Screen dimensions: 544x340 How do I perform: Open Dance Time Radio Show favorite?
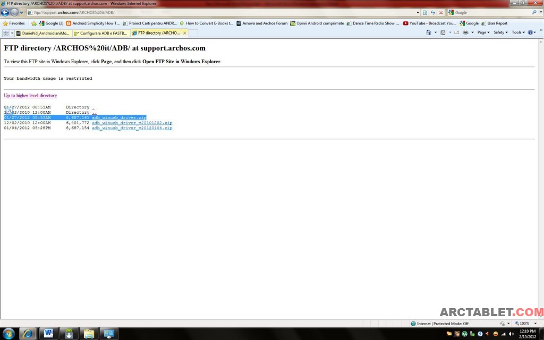coord(373,23)
